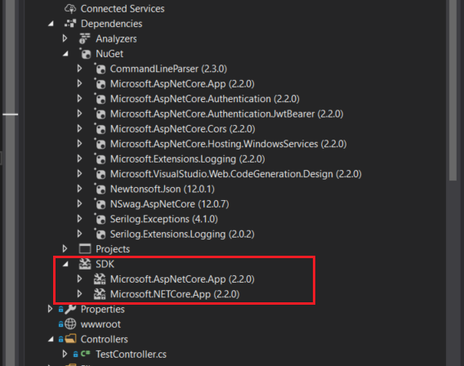The height and width of the screenshot is (366, 464).
Task: Click the AspNetCore.Cors package icon
Action: click(100, 129)
